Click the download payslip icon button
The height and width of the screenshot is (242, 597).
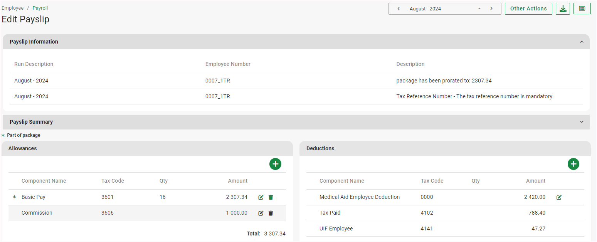pyautogui.click(x=563, y=8)
